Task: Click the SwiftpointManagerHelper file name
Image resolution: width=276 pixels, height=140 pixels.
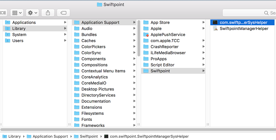Action: click(244, 29)
